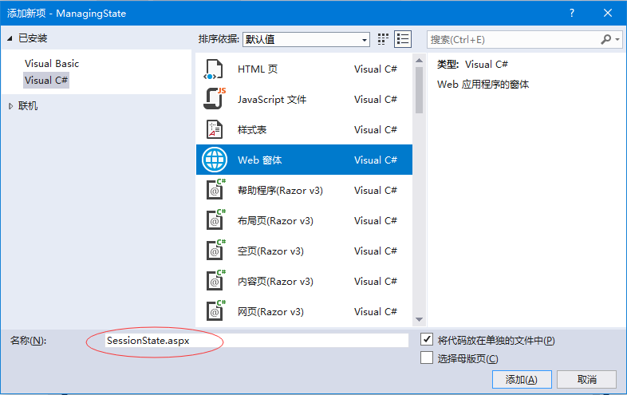This screenshot has height=395, width=627.
Task: Collapse the 已安装 tree section
Action: [10, 38]
